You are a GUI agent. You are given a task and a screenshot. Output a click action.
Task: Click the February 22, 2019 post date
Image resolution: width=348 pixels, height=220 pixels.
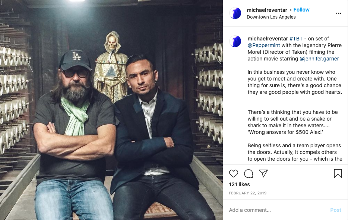click(x=247, y=193)
